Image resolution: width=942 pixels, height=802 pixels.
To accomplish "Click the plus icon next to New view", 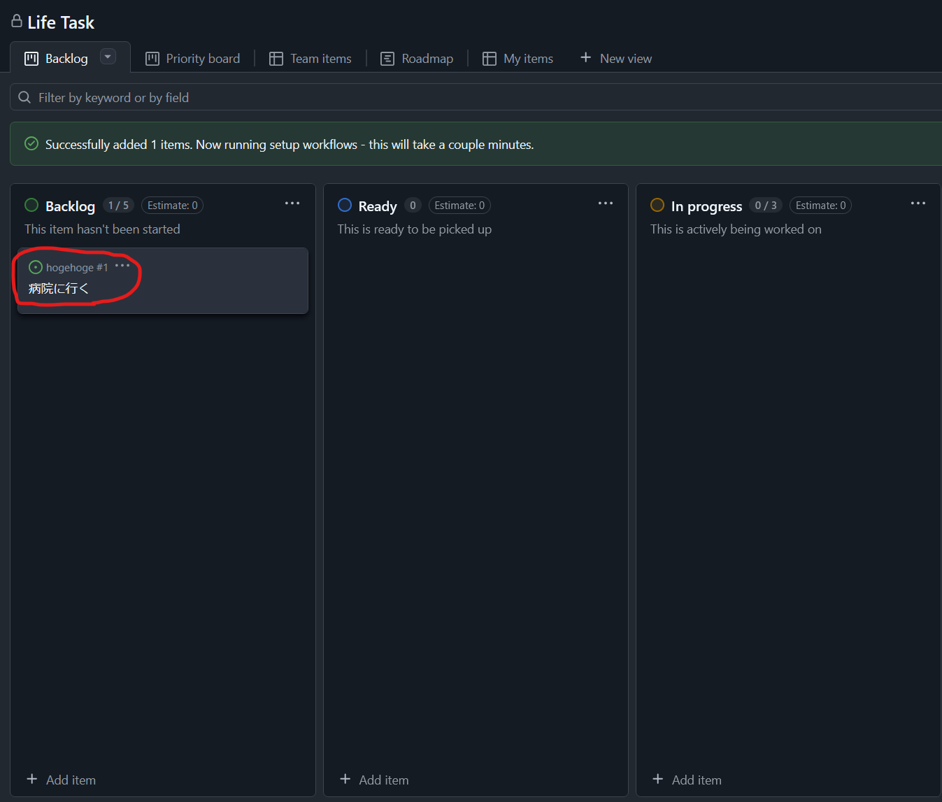I will (x=586, y=58).
